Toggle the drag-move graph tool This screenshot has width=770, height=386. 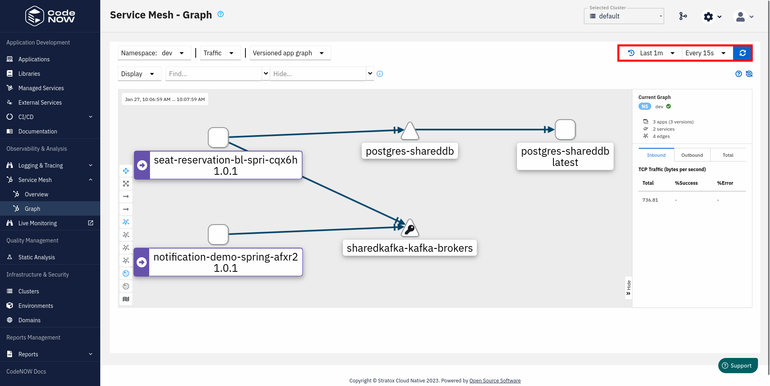[126, 171]
